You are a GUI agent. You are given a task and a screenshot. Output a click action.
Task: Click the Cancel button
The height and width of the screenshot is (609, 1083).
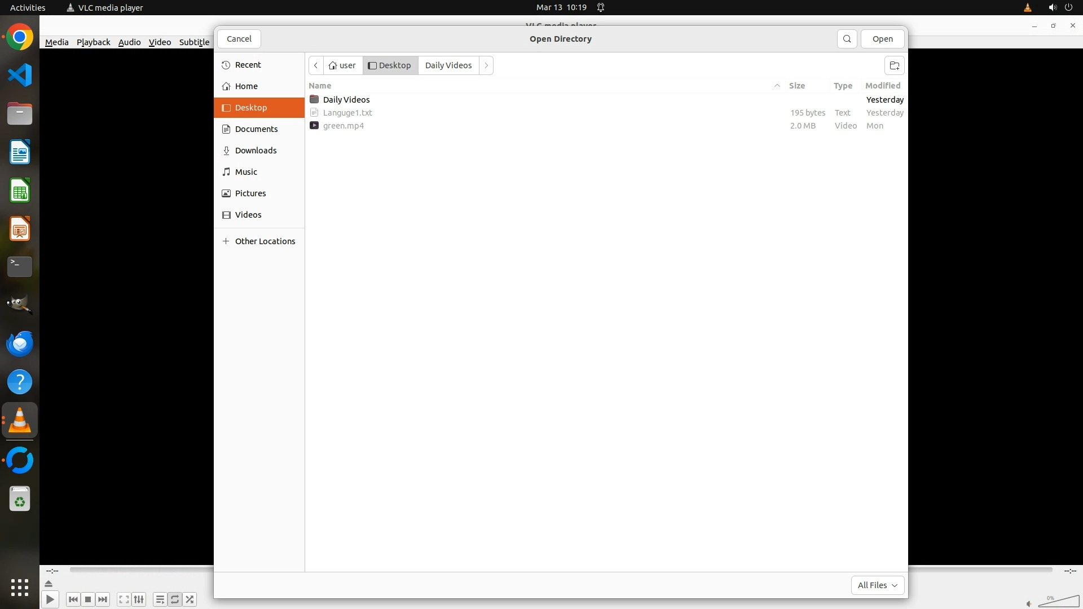[x=239, y=39]
